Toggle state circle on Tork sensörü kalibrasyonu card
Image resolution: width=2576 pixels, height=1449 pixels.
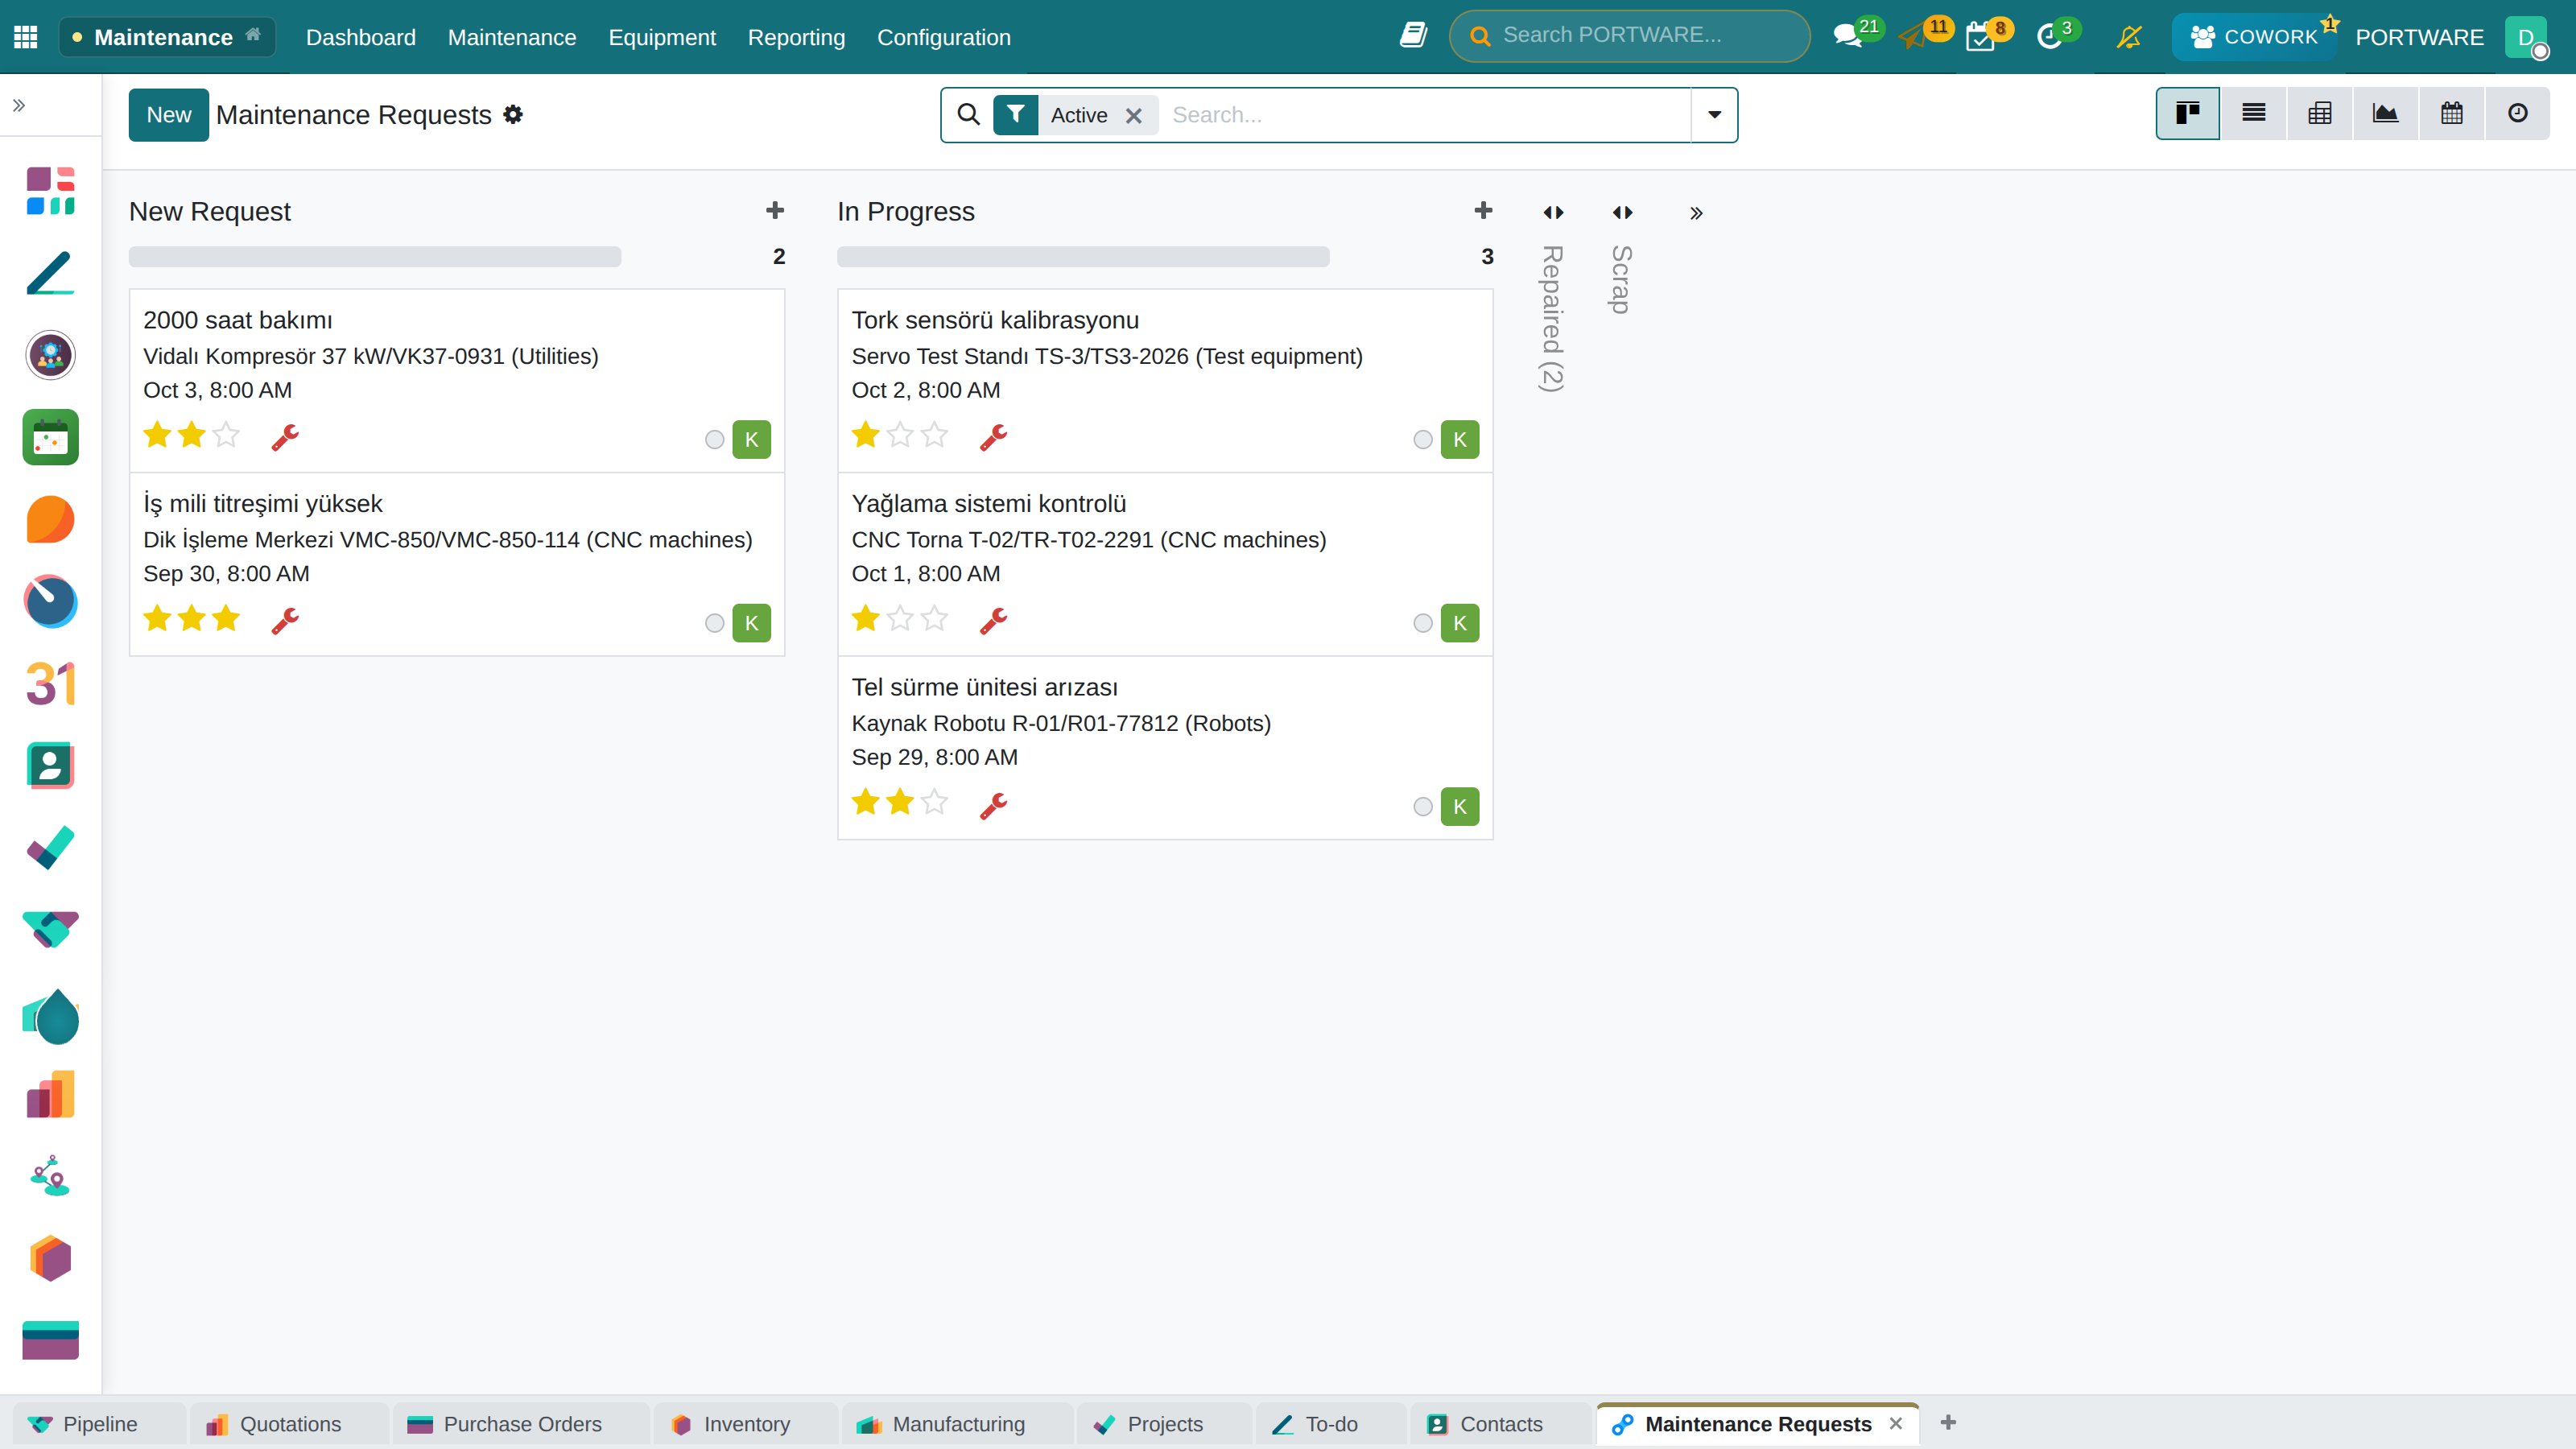pyautogui.click(x=1423, y=440)
